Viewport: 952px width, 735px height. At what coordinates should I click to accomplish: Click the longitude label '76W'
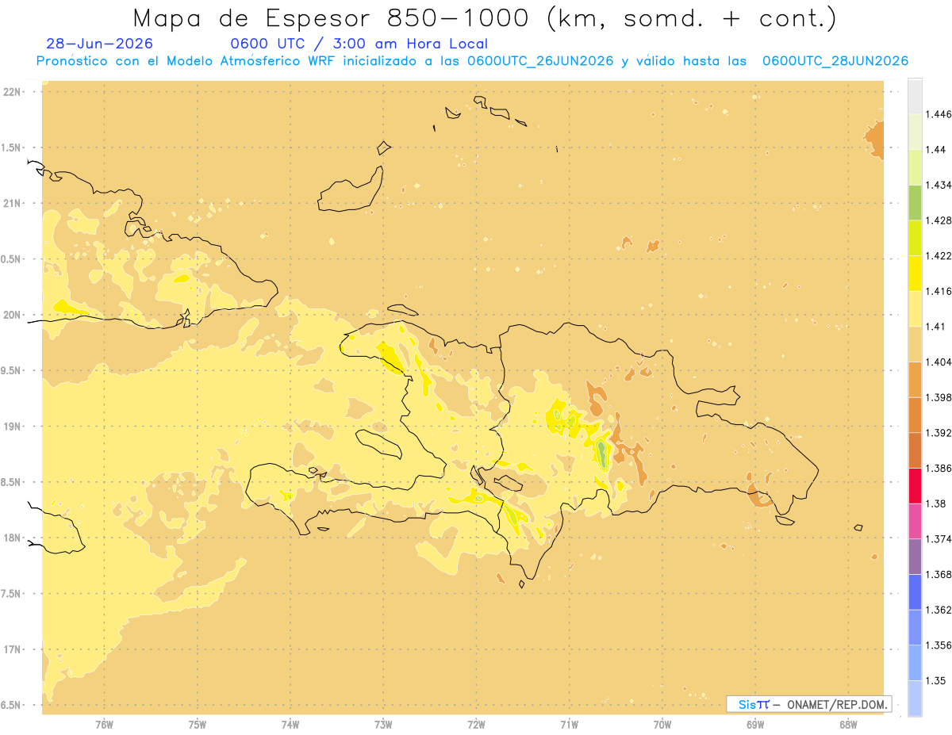104,725
